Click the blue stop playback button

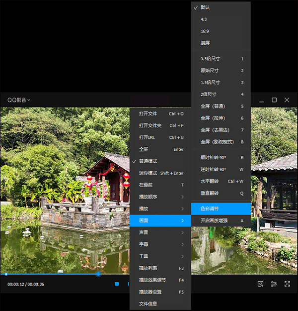pos(117,284)
